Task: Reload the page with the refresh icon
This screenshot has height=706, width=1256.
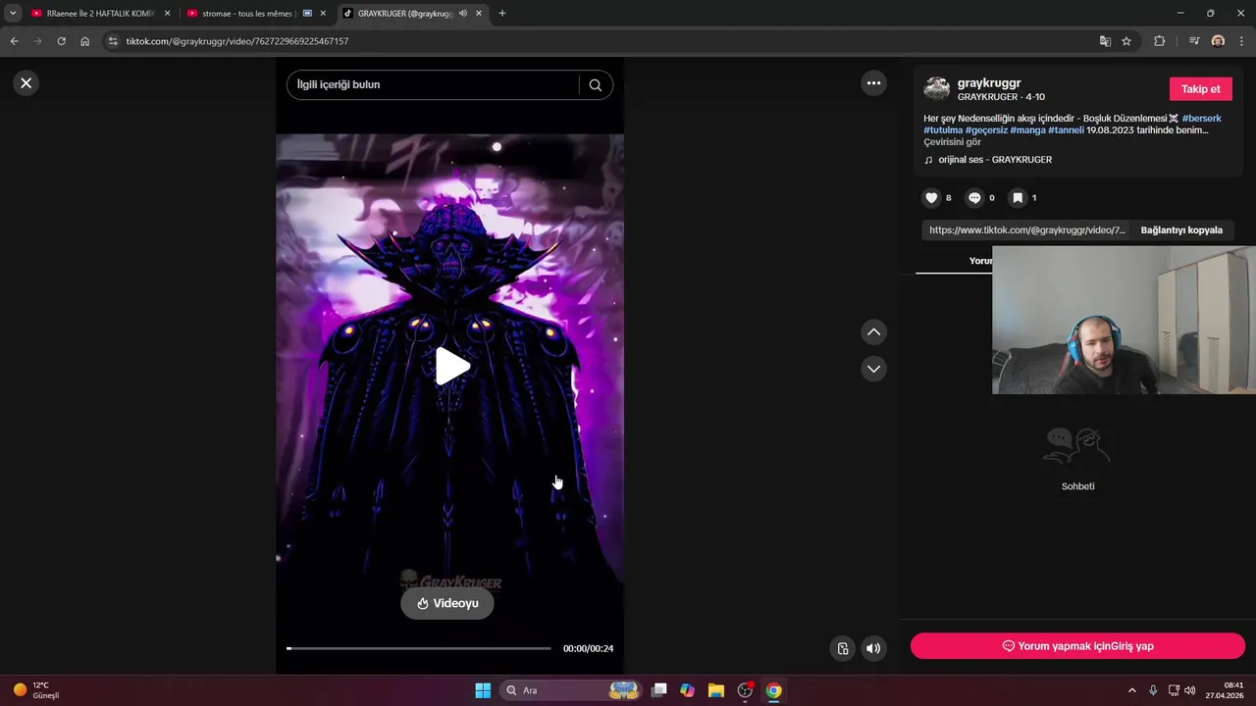Action: coord(61,41)
